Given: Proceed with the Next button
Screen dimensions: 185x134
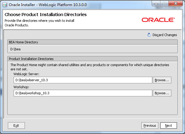Looking at the screenshot, I should 169,126.
